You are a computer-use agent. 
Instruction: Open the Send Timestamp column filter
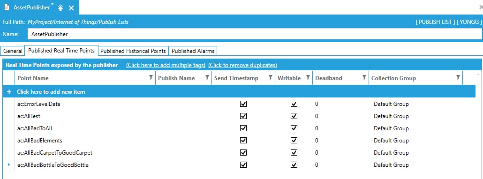coord(270,77)
